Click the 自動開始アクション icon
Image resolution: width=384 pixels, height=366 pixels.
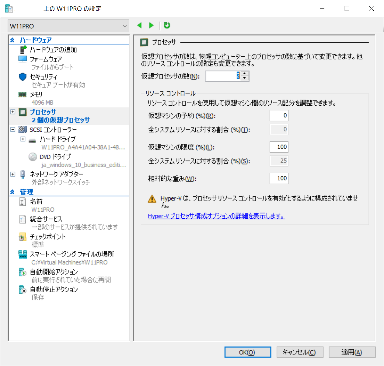coord(23,272)
